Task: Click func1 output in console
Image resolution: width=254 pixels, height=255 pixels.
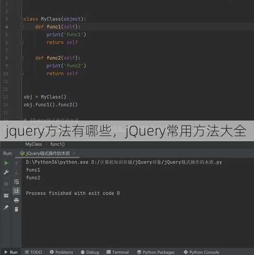Action: click(x=33, y=170)
